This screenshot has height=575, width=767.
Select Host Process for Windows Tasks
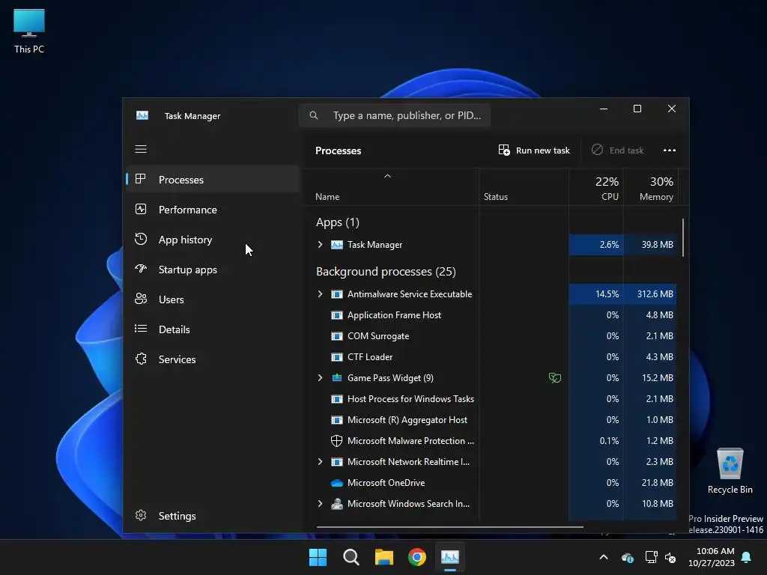(x=491, y=399)
